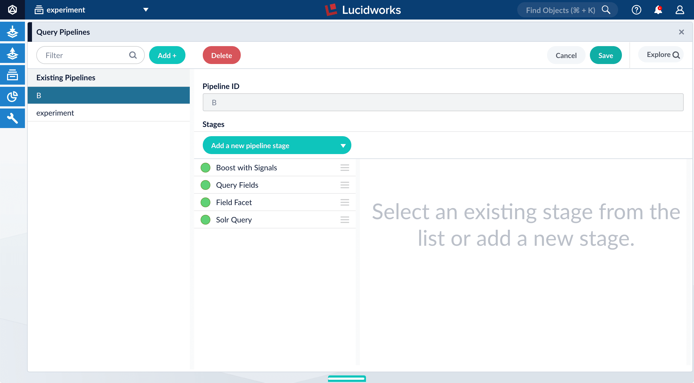Viewport: 694px width, 383px height.
Task: Open the Explore query workbench button
Action: (x=661, y=55)
